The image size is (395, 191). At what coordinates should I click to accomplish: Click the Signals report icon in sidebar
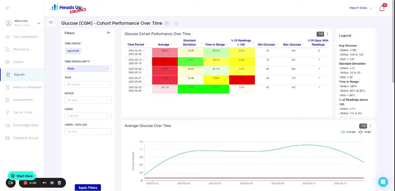(x=8, y=75)
